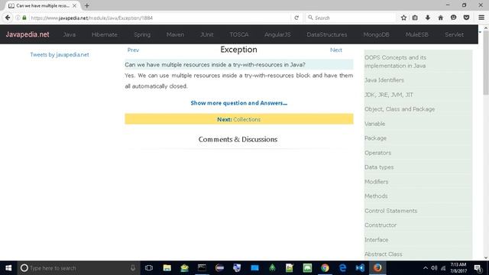Click the Next: Collections yellow banner
The image size is (489, 275).
(x=239, y=119)
